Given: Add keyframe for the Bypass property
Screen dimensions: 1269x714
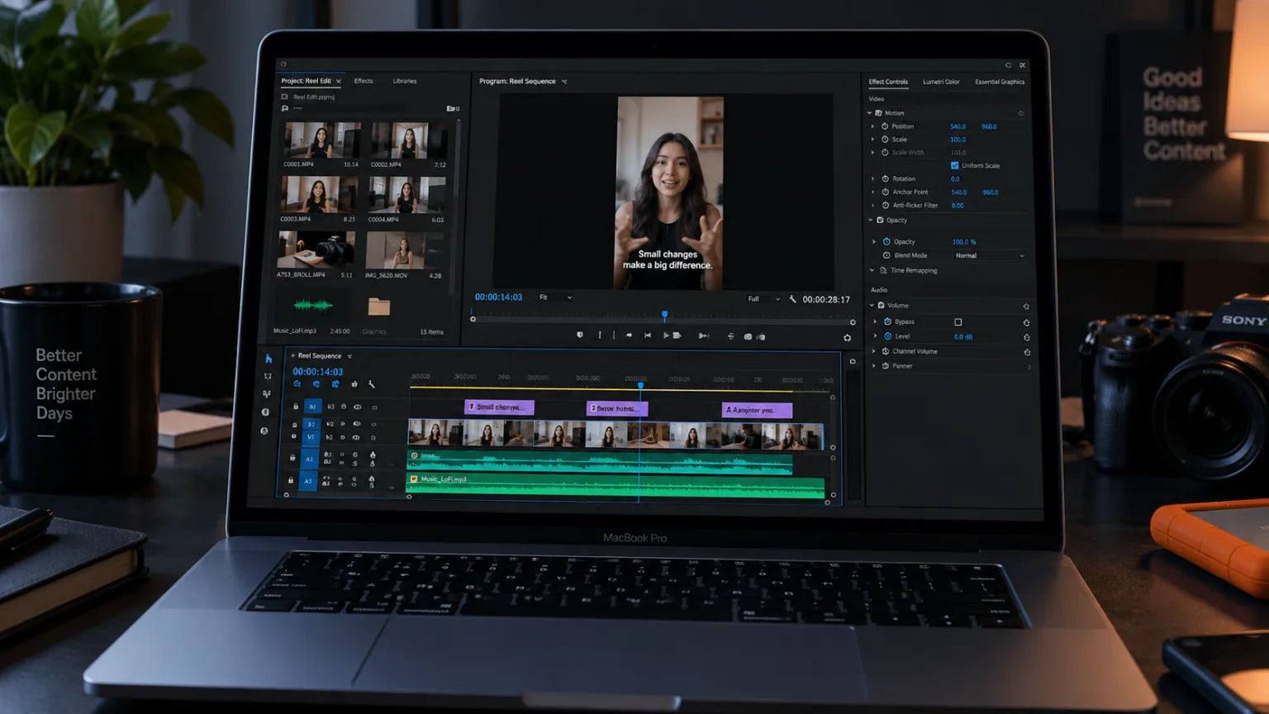Looking at the screenshot, I should [1026, 322].
